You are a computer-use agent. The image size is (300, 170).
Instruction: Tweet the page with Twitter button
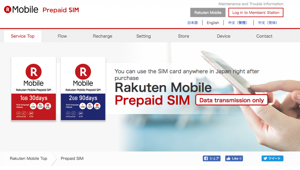272,158
